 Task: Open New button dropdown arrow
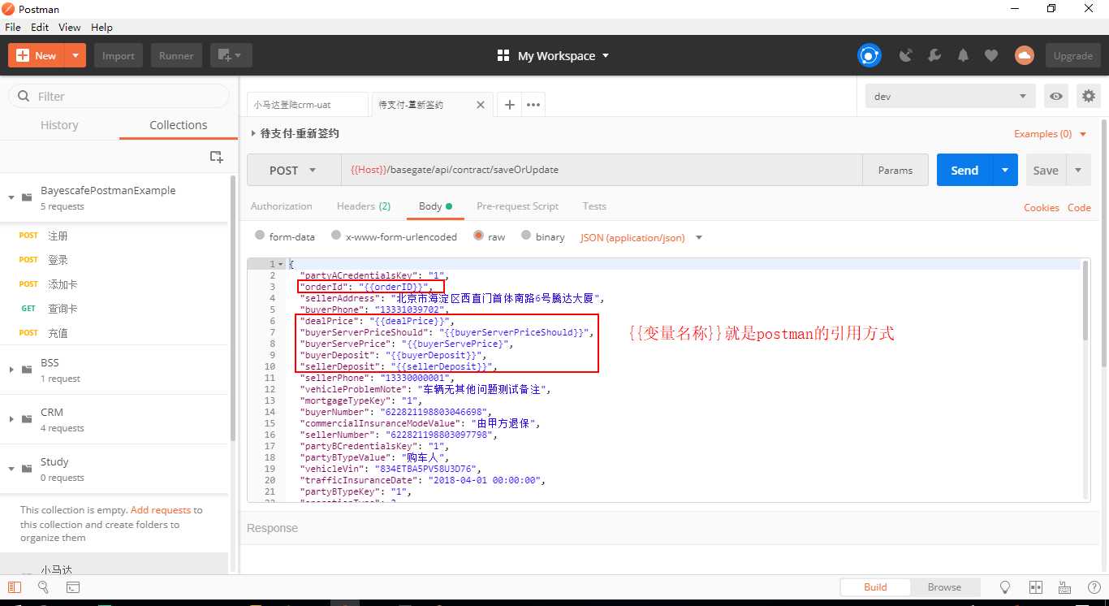pyautogui.click(x=76, y=55)
